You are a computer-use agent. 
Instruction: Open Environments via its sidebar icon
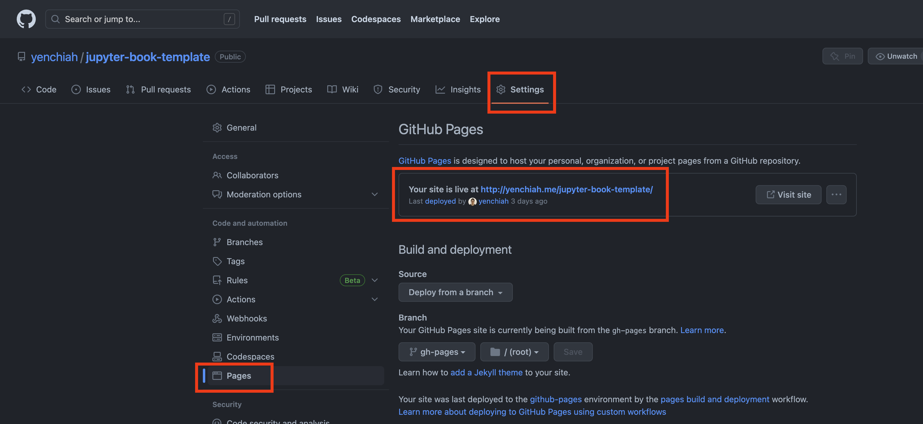[217, 337]
